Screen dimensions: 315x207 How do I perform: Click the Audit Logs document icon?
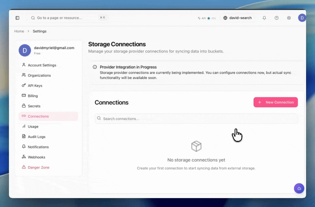point(24,137)
